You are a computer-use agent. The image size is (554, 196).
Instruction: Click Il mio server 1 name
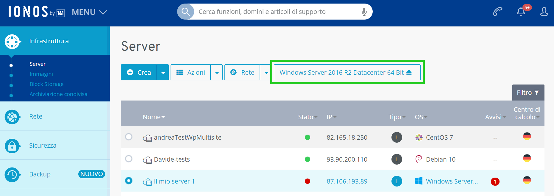(174, 181)
